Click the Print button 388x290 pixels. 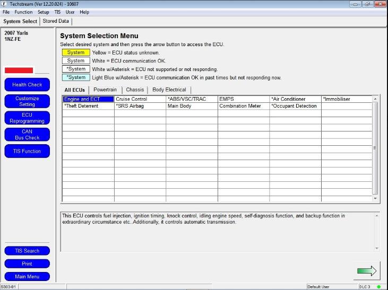pyautogui.click(x=27, y=263)
